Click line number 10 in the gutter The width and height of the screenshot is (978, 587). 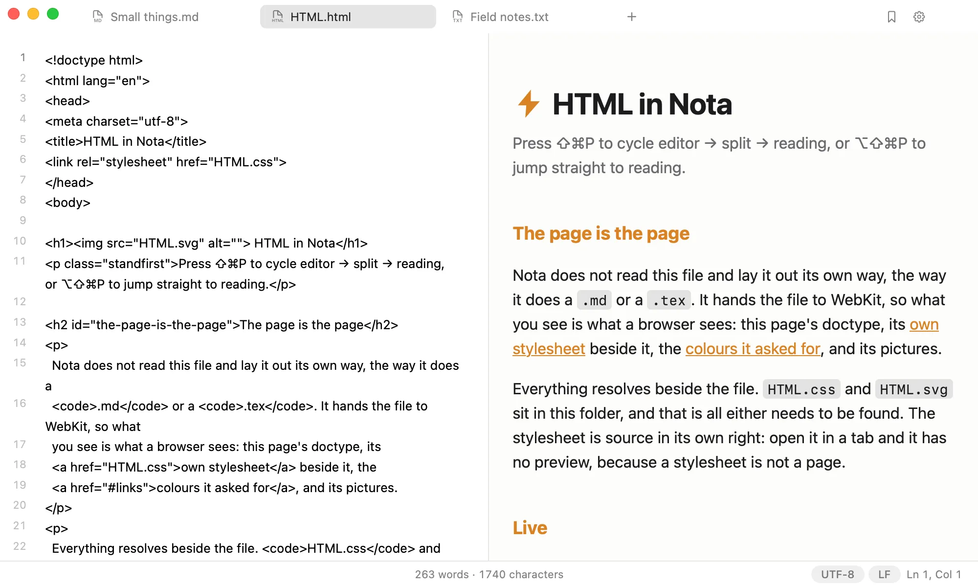pos(20,241)
